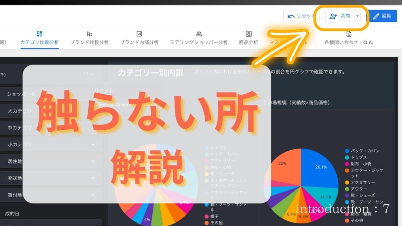The image size is (402, 226).
Task: Open the 大カテゴリ filter dropdown
Action: pyautogui.click(x=51, y=111)
